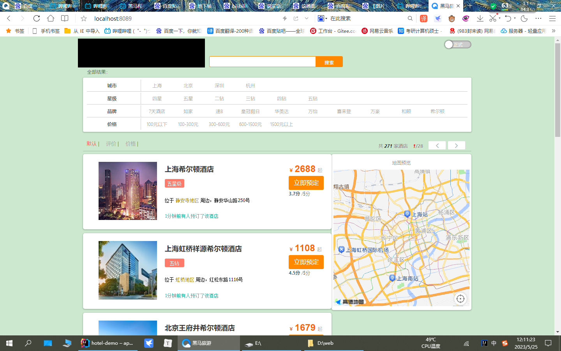Click the scissors screenshot tool icon
This screenshot has width=561, height=351.
pos(493,18)
